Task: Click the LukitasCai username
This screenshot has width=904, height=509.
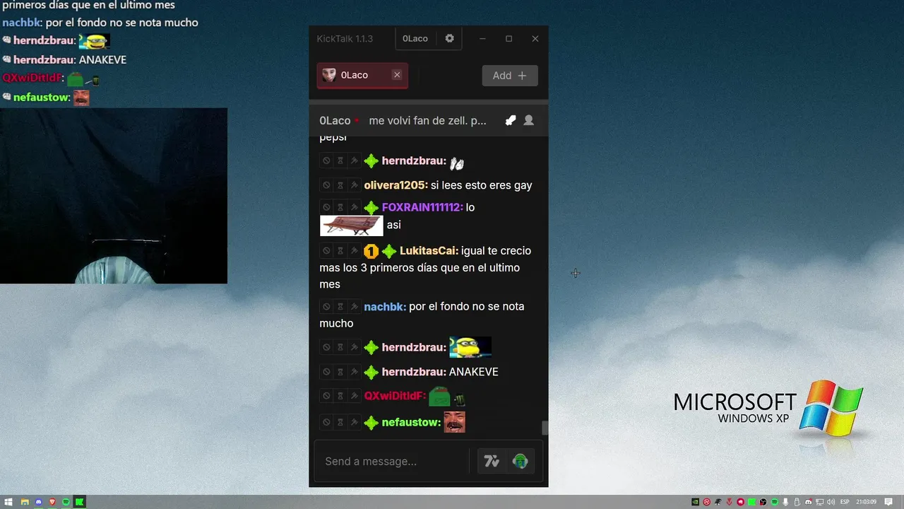Action: coord(429,251)
